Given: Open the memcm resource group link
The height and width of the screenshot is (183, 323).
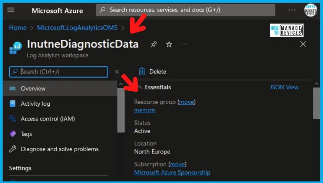Looking at the screenshot, I should pos(145,110).
